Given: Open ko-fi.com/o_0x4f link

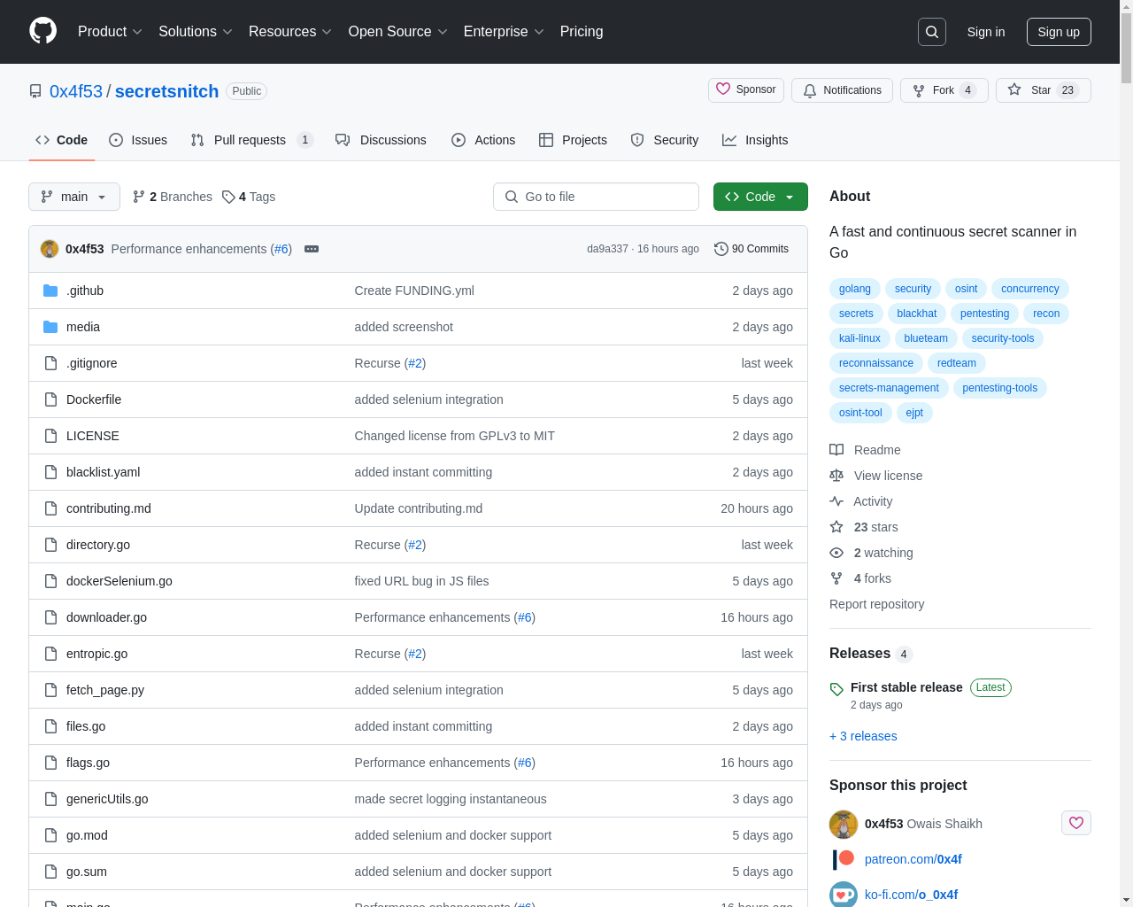Looking at the screenshot, I should 911,895.
